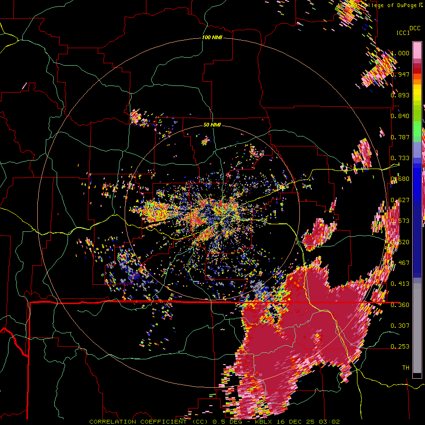Click the 0.360 scale value
Image resolution: width=425 pixels, height=425 pixels.
click(x=400, y=305)
